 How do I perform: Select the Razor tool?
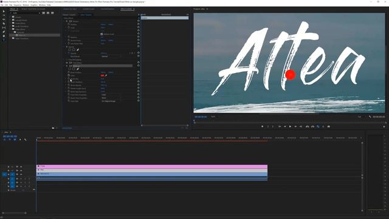point(4,24)
